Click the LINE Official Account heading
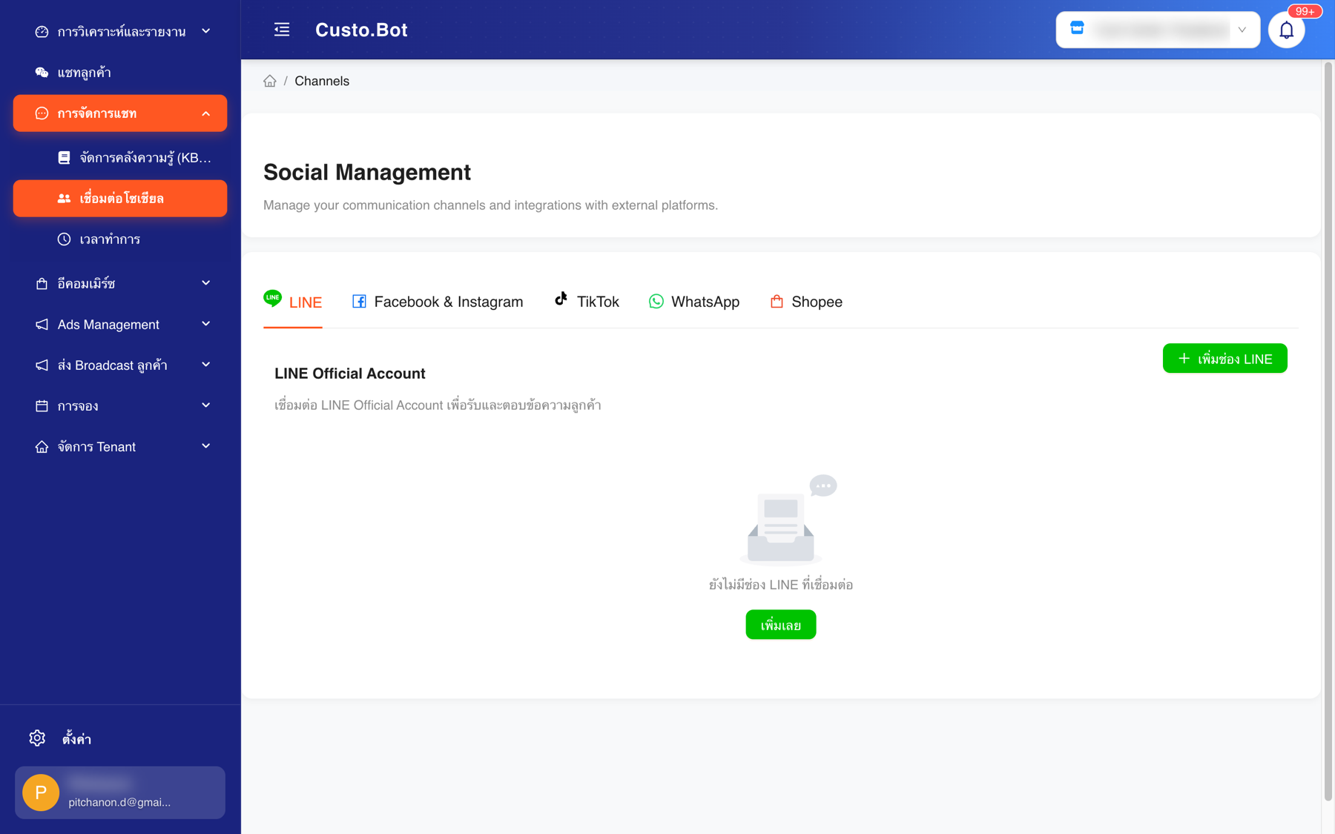Image resolution: width=1335 pixels, height=834 pixels. coord(350,374)
